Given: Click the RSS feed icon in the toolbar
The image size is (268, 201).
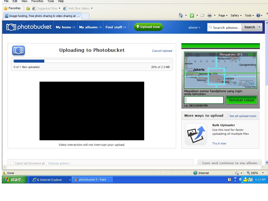Looking at the screenshot, I should click(x=192, y=15).
